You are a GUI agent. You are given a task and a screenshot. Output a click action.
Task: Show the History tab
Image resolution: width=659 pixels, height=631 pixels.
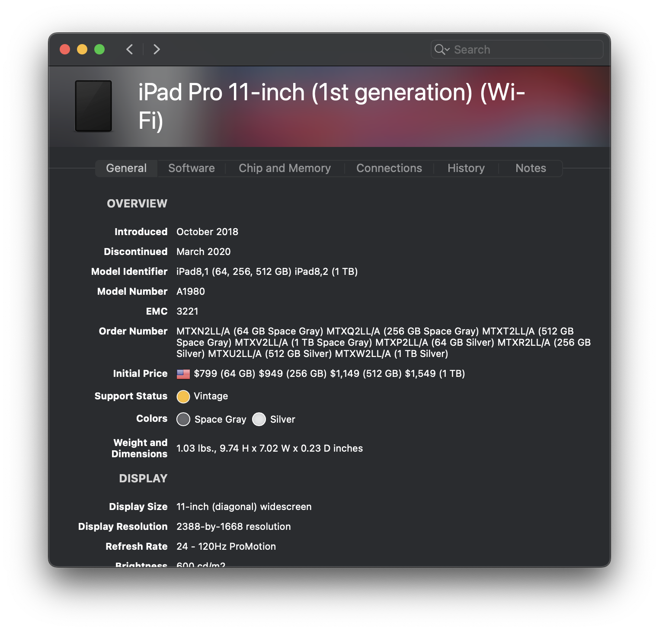pyautogui.click(x=466, y=168)
